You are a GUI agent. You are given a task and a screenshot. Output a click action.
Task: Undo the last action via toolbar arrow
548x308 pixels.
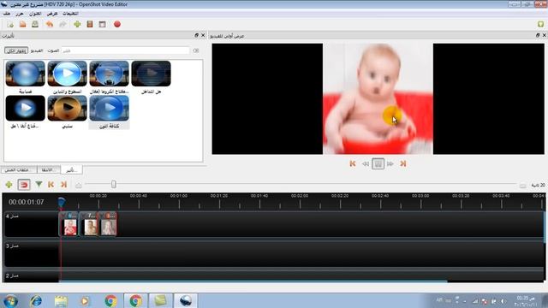point(50,25)
